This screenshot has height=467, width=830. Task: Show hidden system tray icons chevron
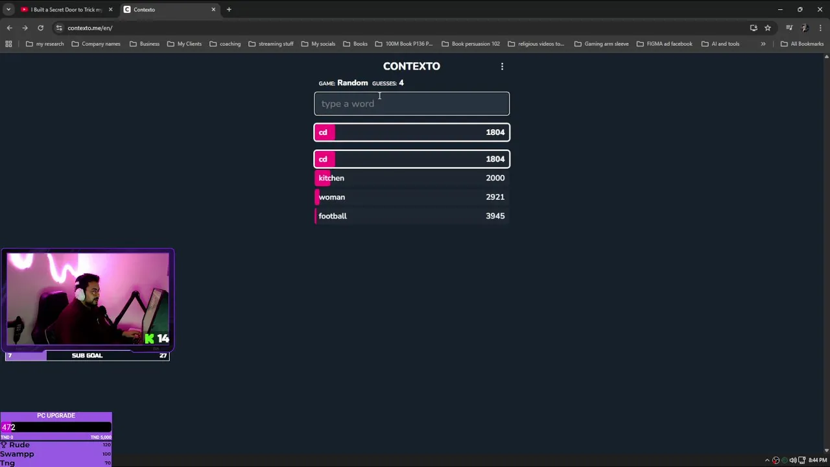767,461
